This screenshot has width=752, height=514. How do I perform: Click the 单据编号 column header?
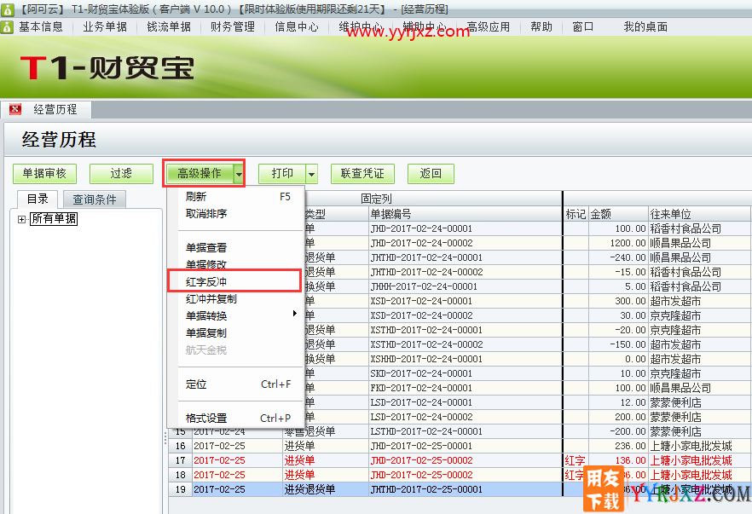click(x=466, y=214)
